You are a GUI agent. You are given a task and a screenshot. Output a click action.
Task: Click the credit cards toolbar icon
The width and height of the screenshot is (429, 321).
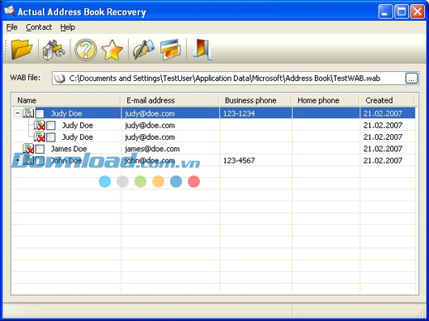(171, 49)
